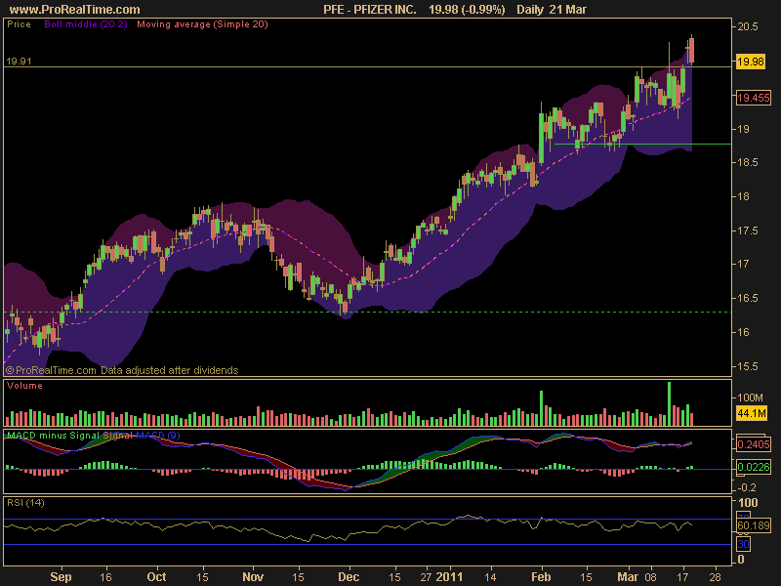Click the Volume panel label

click(x=25, y=386)
